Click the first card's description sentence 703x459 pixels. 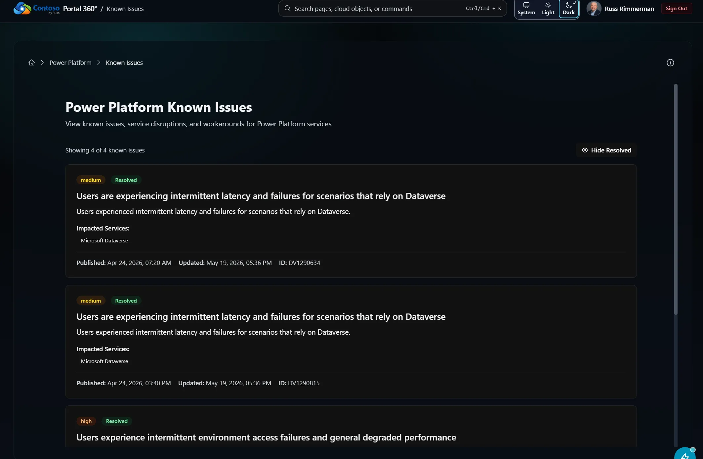(213, 211)
